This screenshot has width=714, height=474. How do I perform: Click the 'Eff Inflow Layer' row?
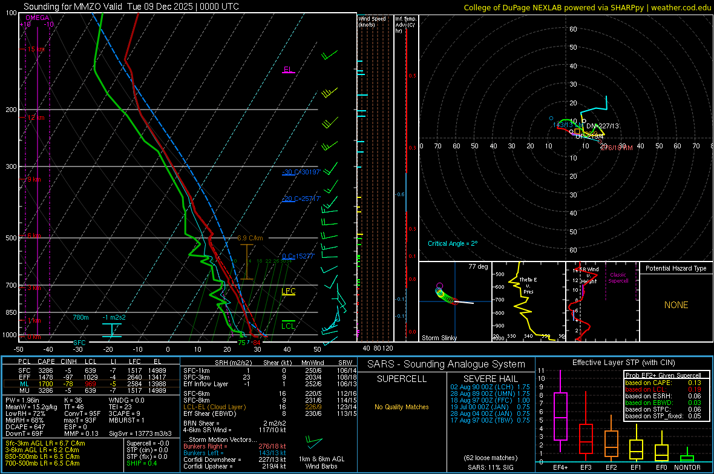(270, 384)
